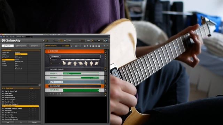Click the Info button below the preset list
Screen dimensions: 223x125
[x=8, y=122]
